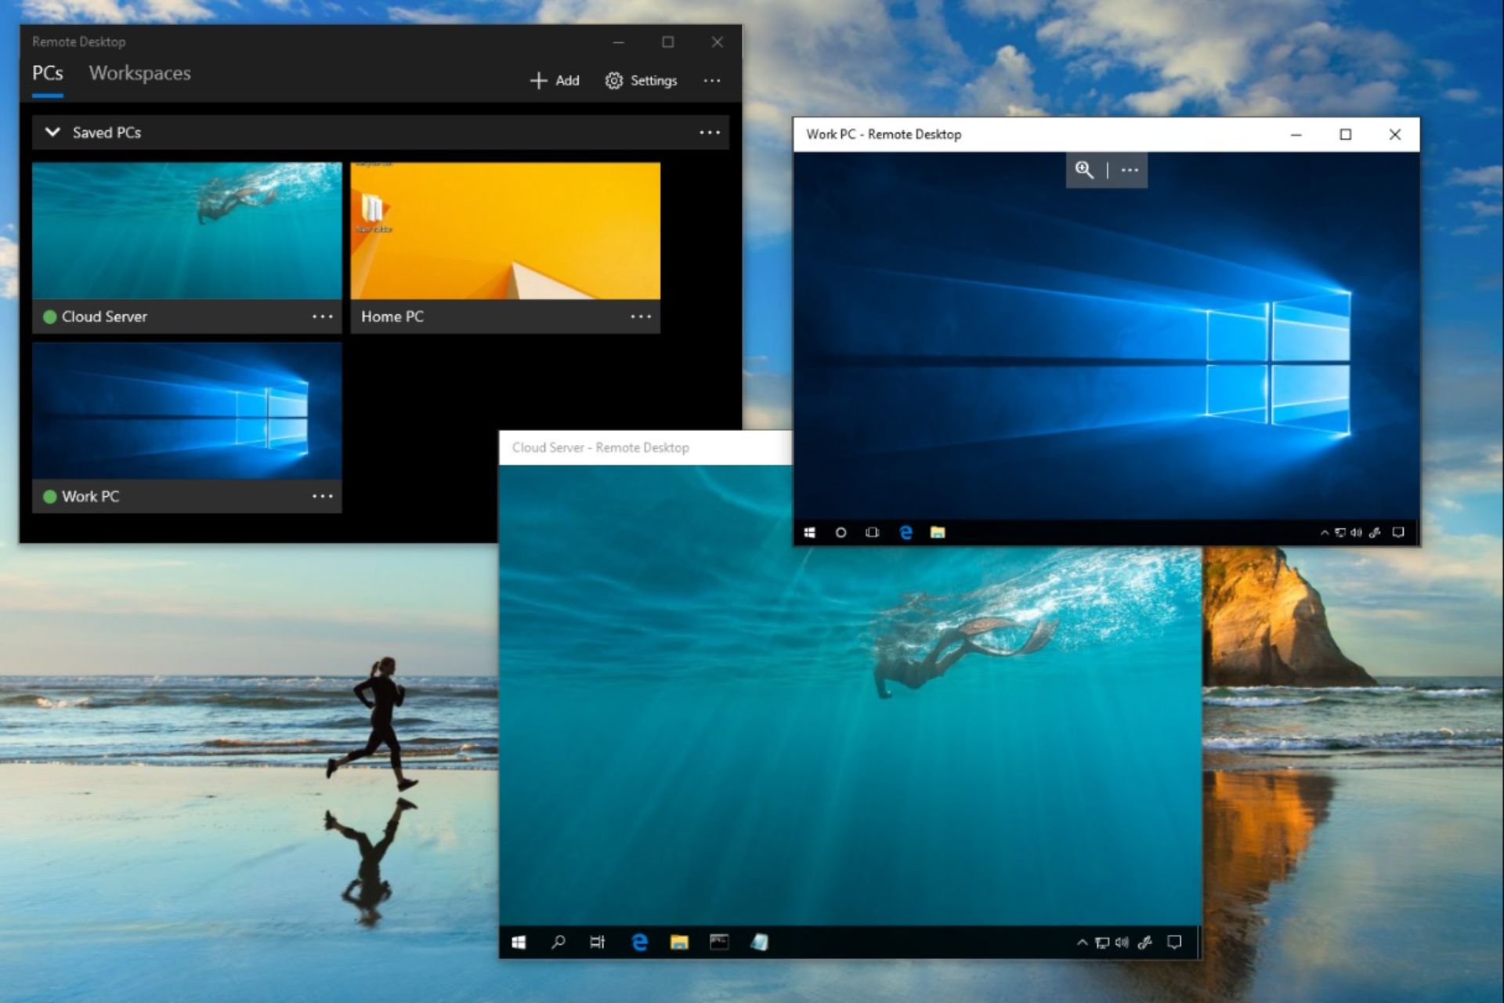The image size is (1504, 1003).
Task: Click the Home PC label text
Action: (392, 317)
